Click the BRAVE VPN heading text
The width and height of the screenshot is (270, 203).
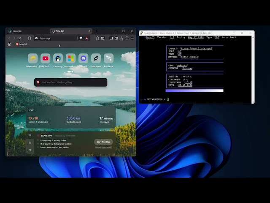(47, 136)
